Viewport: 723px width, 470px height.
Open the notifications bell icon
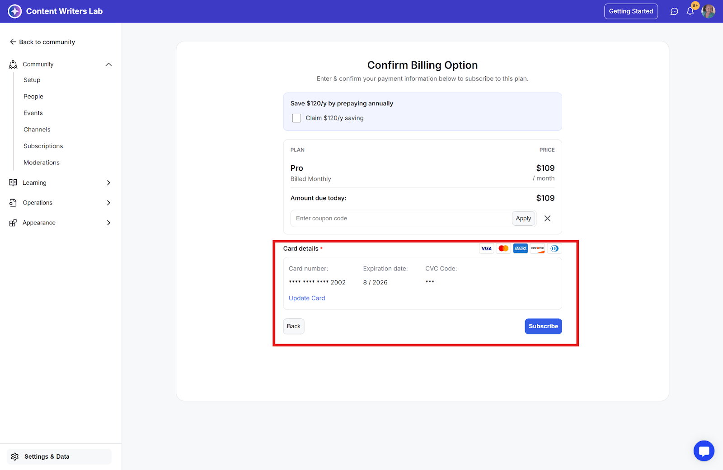pos(690,11)
